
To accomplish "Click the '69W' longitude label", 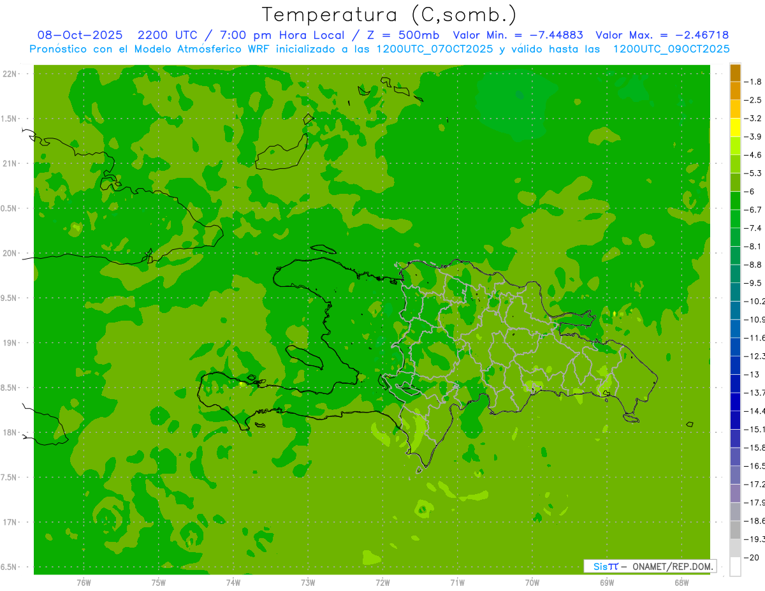I will 607,583.
